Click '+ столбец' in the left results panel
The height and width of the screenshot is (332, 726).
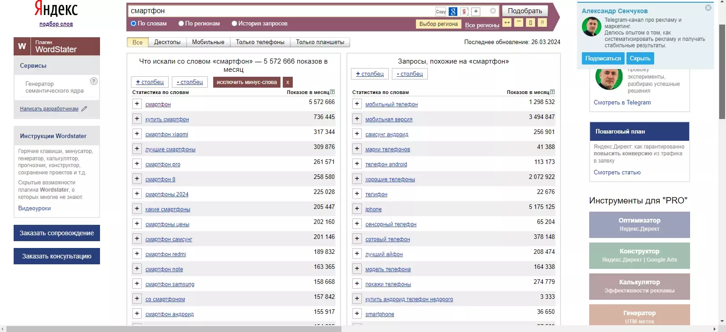150,82
